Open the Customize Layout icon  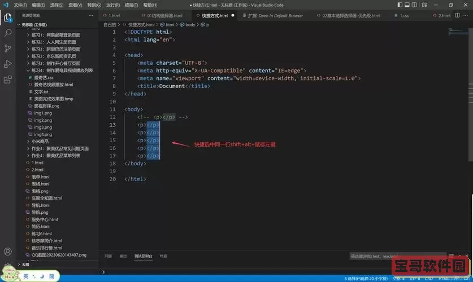(x=424, y=5)
